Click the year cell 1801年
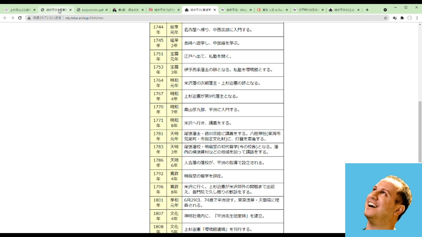The width and height of the screenshot is (422, 237). (158, 203)
